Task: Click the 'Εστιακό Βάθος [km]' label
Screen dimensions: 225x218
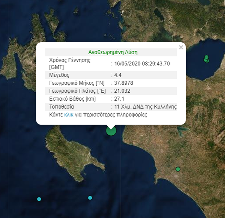Action: point(72,99)
